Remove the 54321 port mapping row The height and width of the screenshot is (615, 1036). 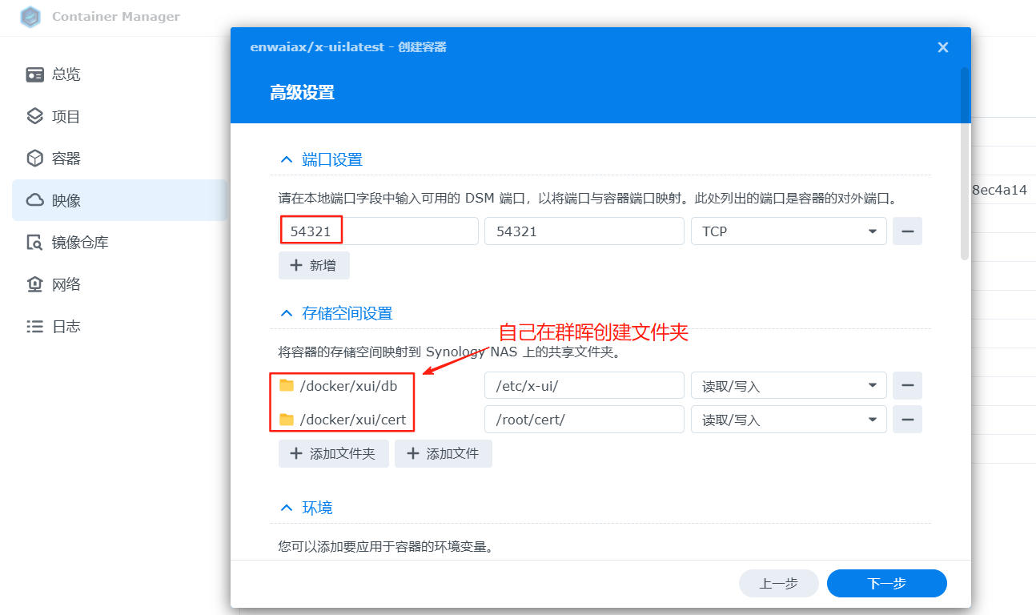pyautogui.click(x=907, y=231)
